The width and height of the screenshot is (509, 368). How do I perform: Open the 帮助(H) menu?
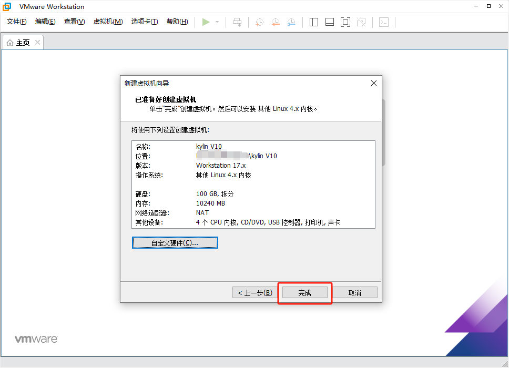177,22
